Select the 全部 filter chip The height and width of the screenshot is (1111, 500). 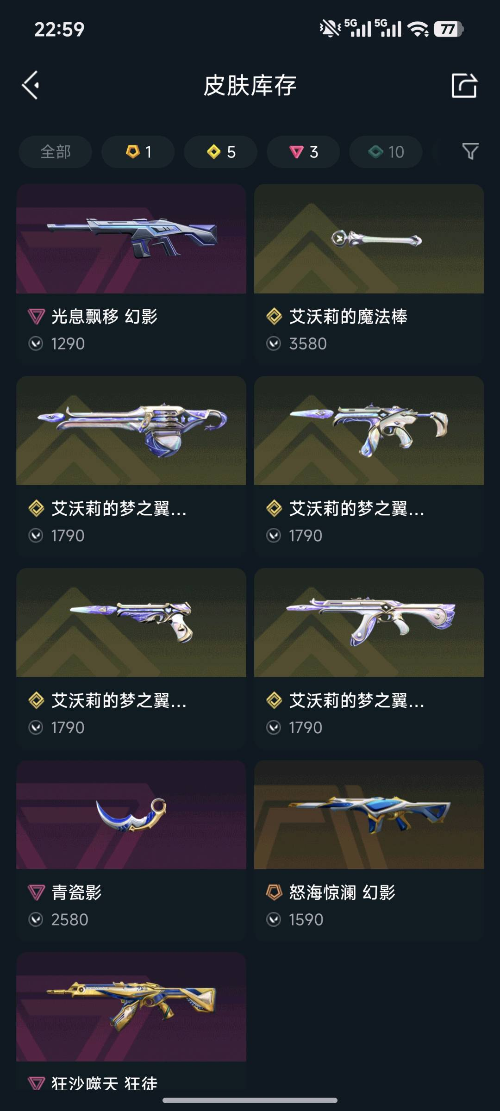56,152
